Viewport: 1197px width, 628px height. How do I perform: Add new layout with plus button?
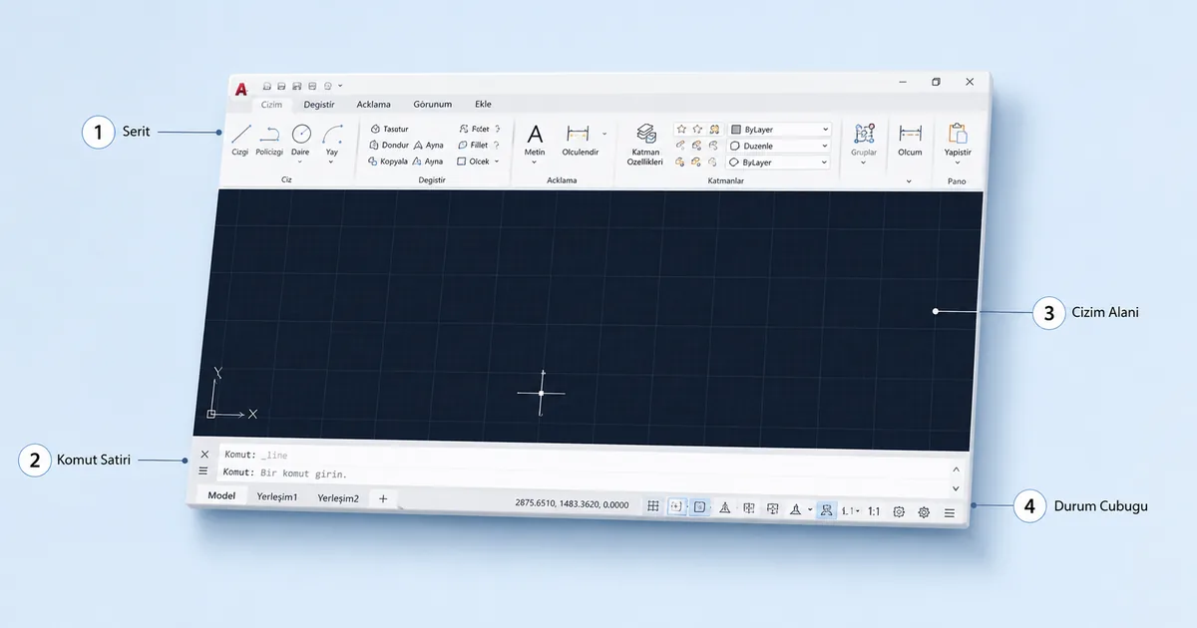pyautogui.click(x=383, y=498)
